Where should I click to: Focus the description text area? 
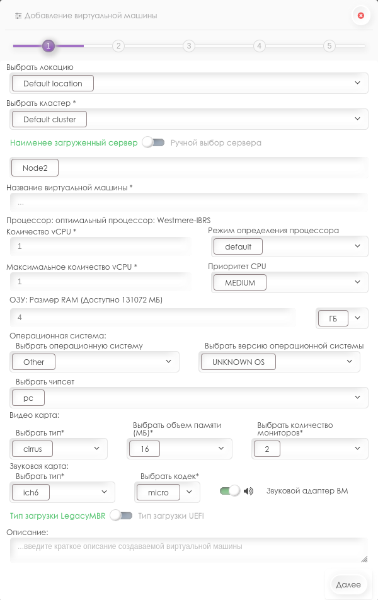point(189,550)
